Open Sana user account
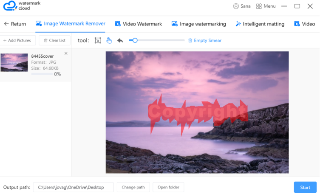This screenshot has height=194, width=320. [242, 6]
